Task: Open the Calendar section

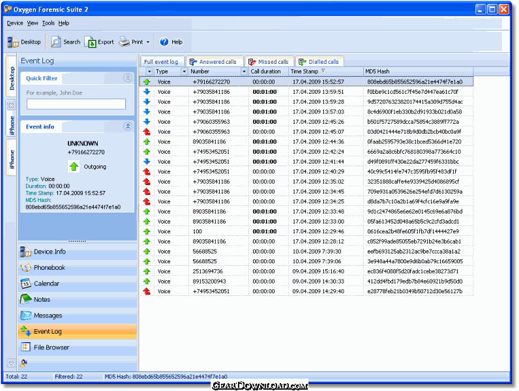Action: click(x=77, y=284)
